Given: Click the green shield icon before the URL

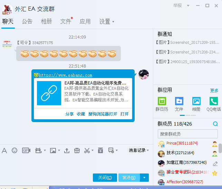Looking at the screenshot, I should tap(36, 75).
